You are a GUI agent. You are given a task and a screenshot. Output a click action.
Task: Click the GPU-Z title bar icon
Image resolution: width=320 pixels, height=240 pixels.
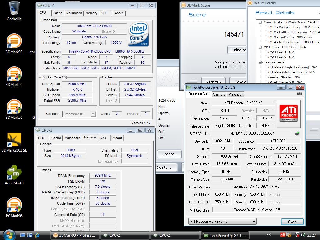[188, 87]
